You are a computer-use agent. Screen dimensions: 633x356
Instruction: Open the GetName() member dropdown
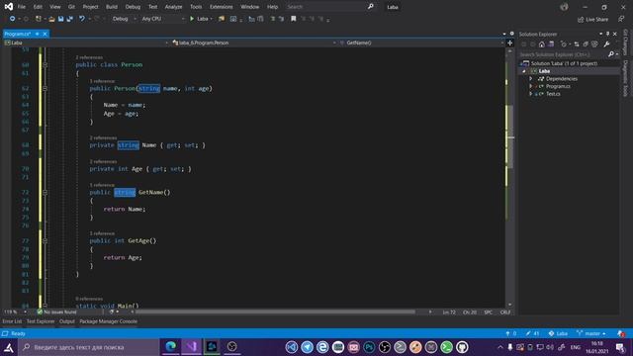tap(421, 43)
